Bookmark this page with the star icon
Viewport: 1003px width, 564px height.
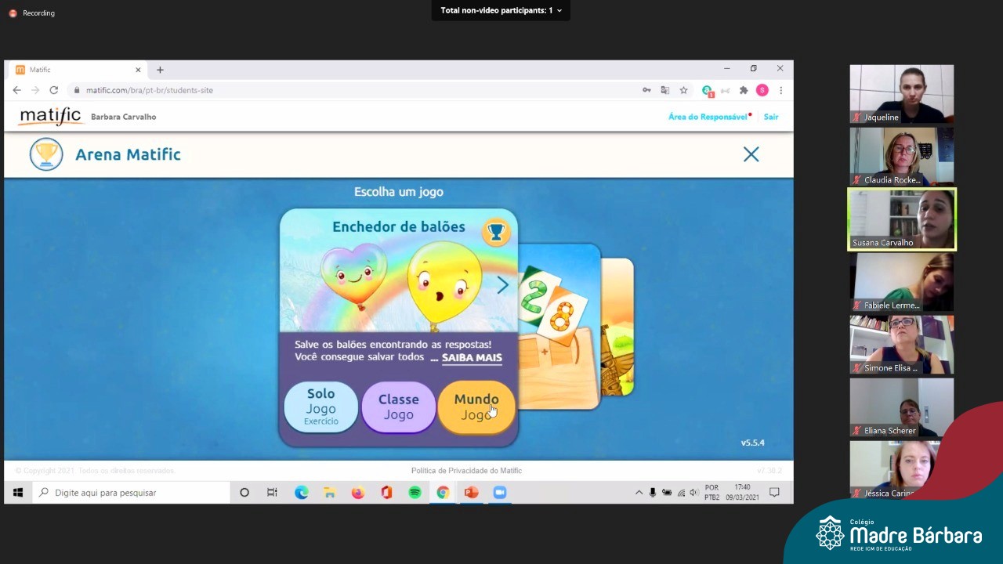coord(683,90)
